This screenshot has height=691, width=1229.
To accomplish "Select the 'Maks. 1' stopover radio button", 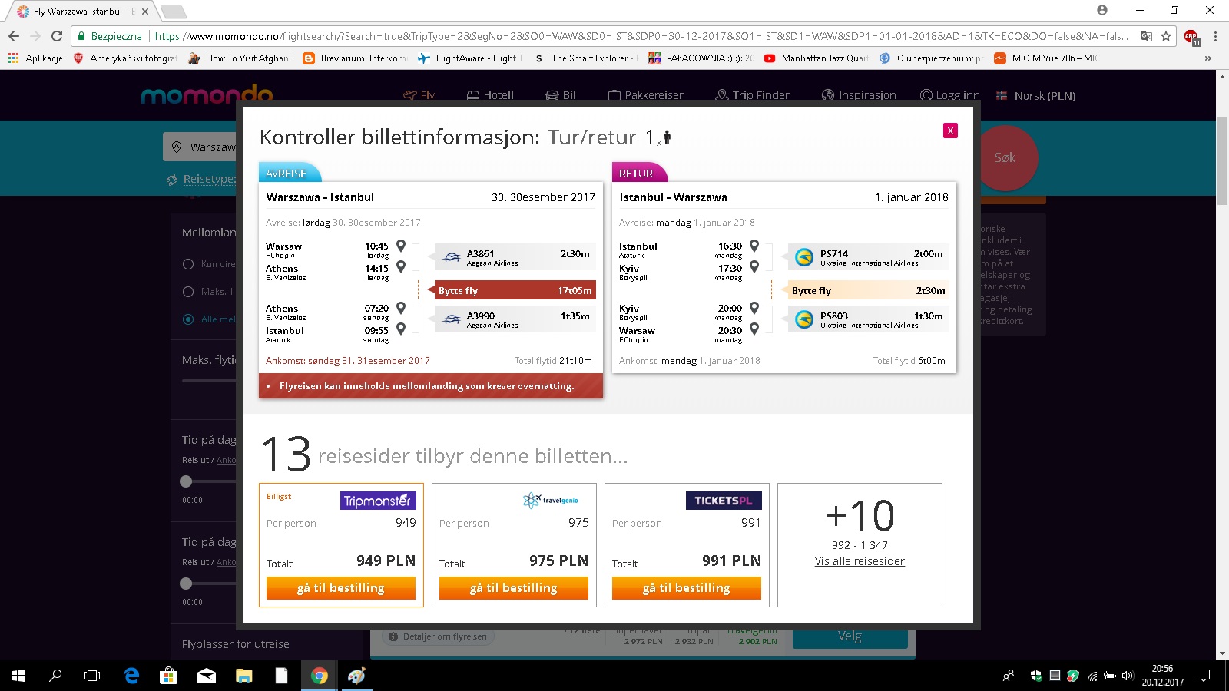I will tap(188, 292).
